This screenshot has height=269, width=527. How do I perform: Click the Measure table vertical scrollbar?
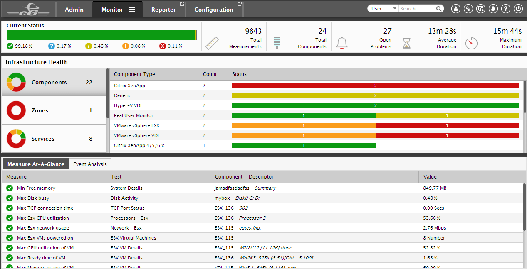(525, 207)
